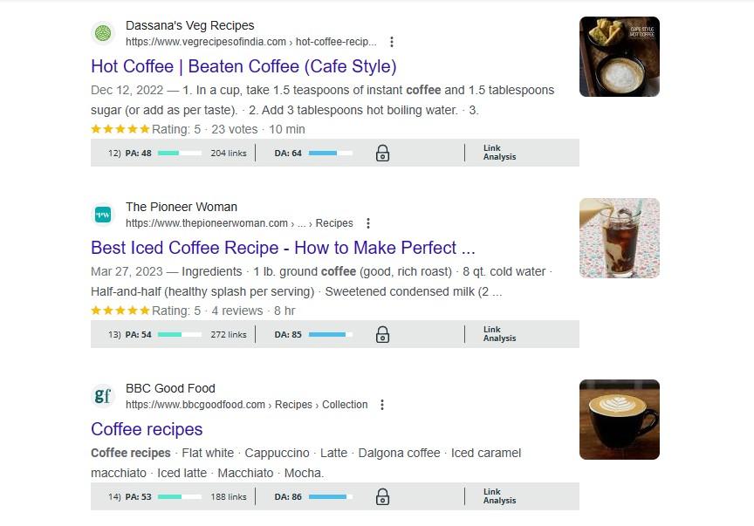
Task: Click Link Analysis for result 12
Action: pos(500,153)
